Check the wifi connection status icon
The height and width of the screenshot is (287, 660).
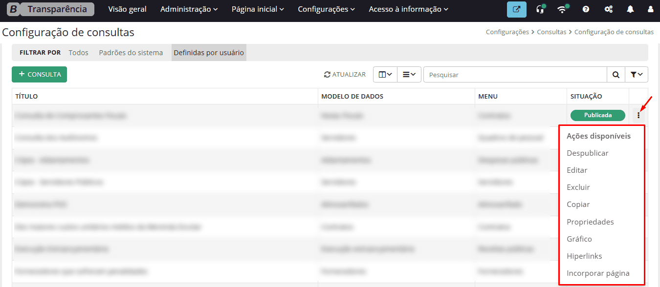click(x=562, y=9)
